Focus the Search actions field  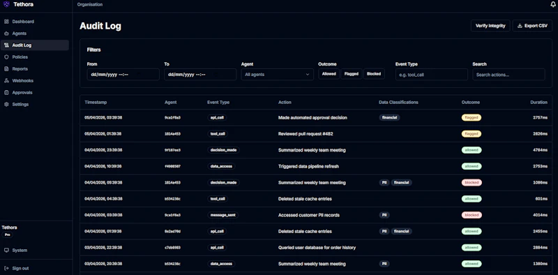pyautogui.click(x=508, y=75)
